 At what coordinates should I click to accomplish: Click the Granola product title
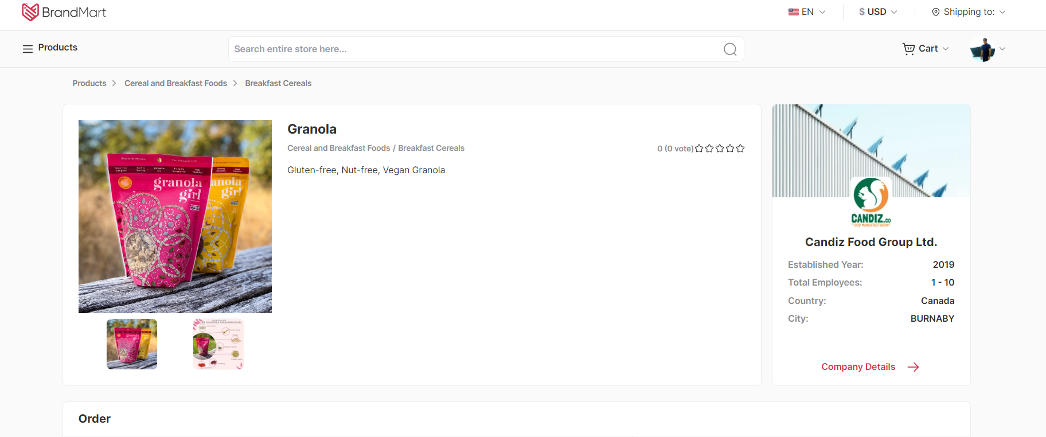(312, 129)
